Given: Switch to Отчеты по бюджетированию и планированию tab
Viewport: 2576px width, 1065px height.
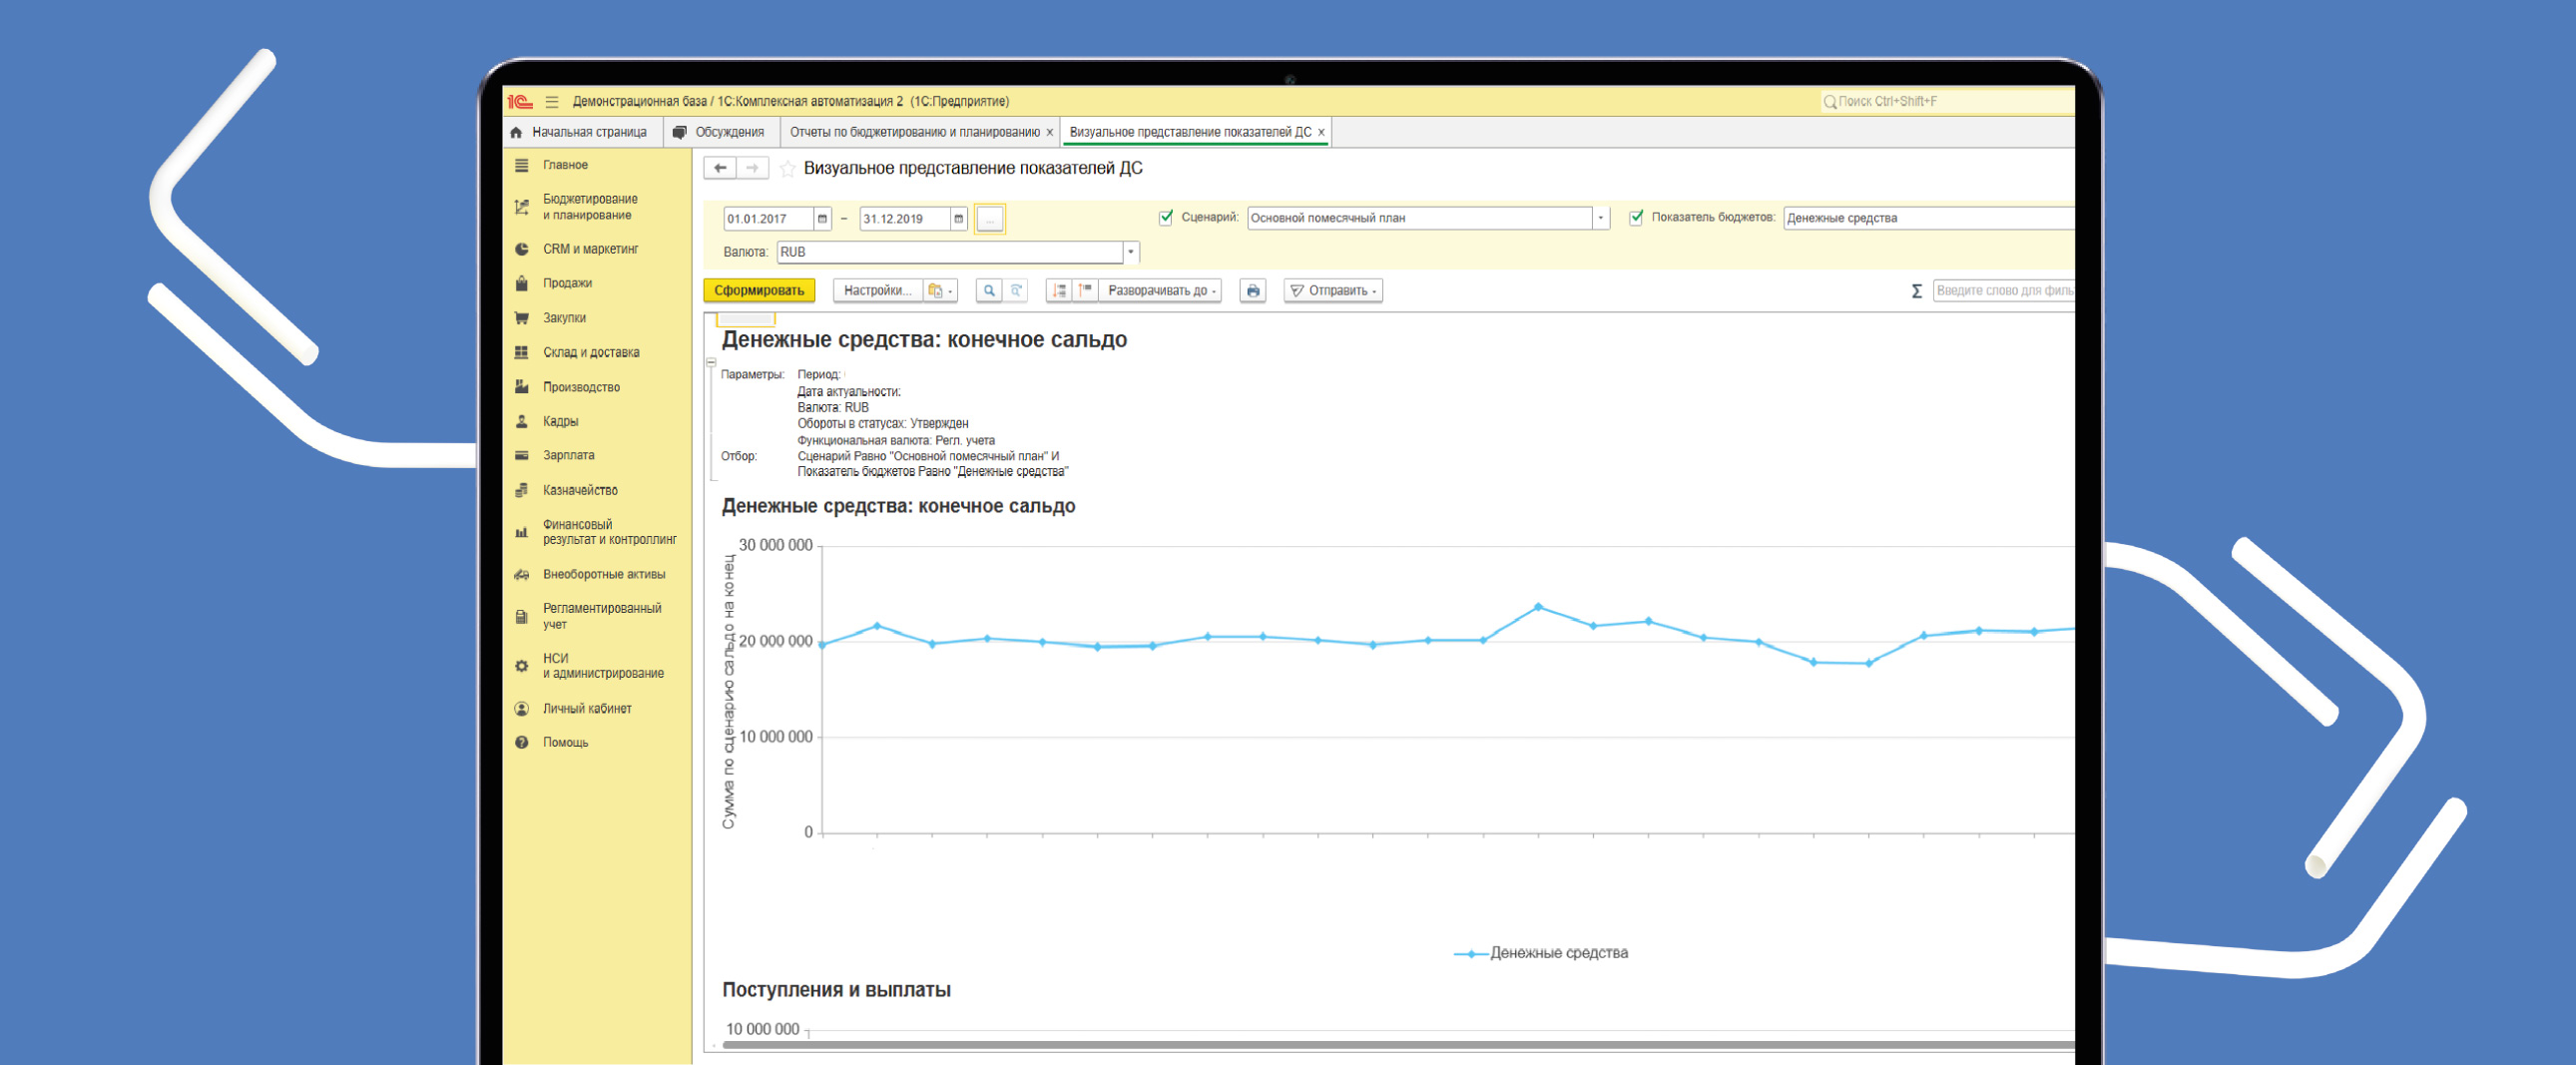Looking at the screenshot, I should point(913,132).
